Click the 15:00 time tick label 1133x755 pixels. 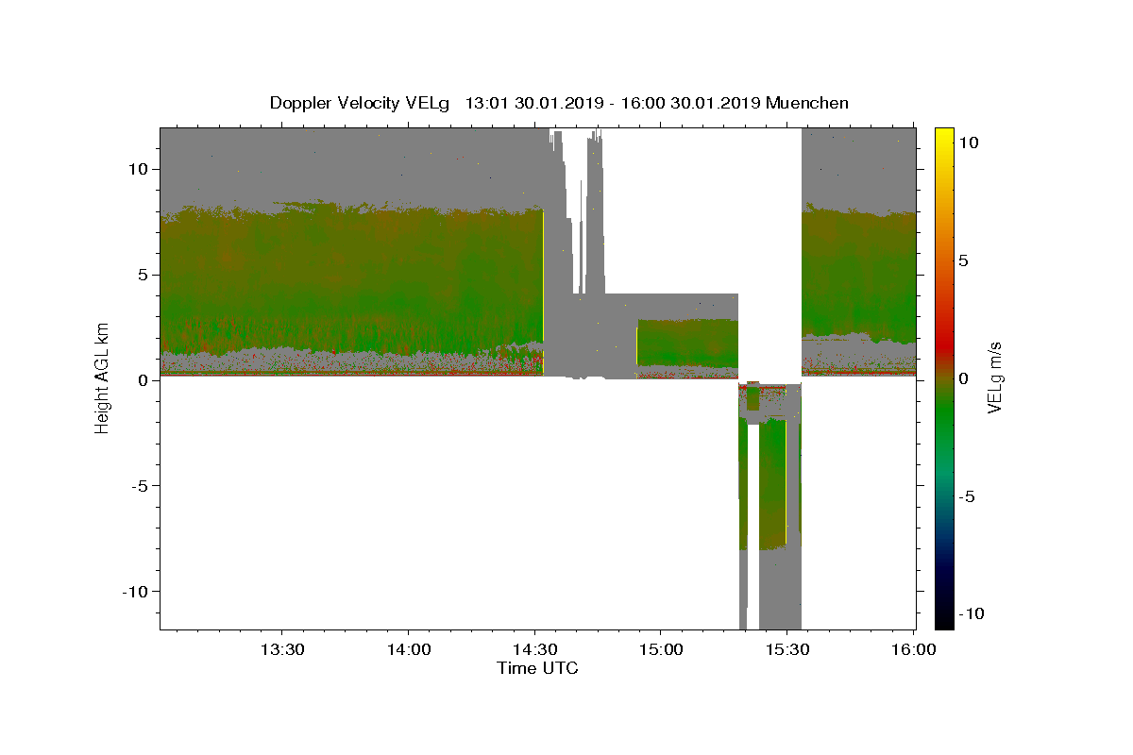[661, 650]
